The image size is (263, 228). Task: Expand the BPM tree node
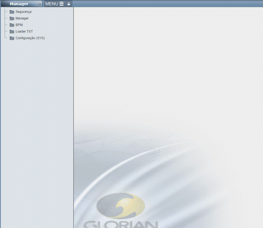(x=19, y=25)
